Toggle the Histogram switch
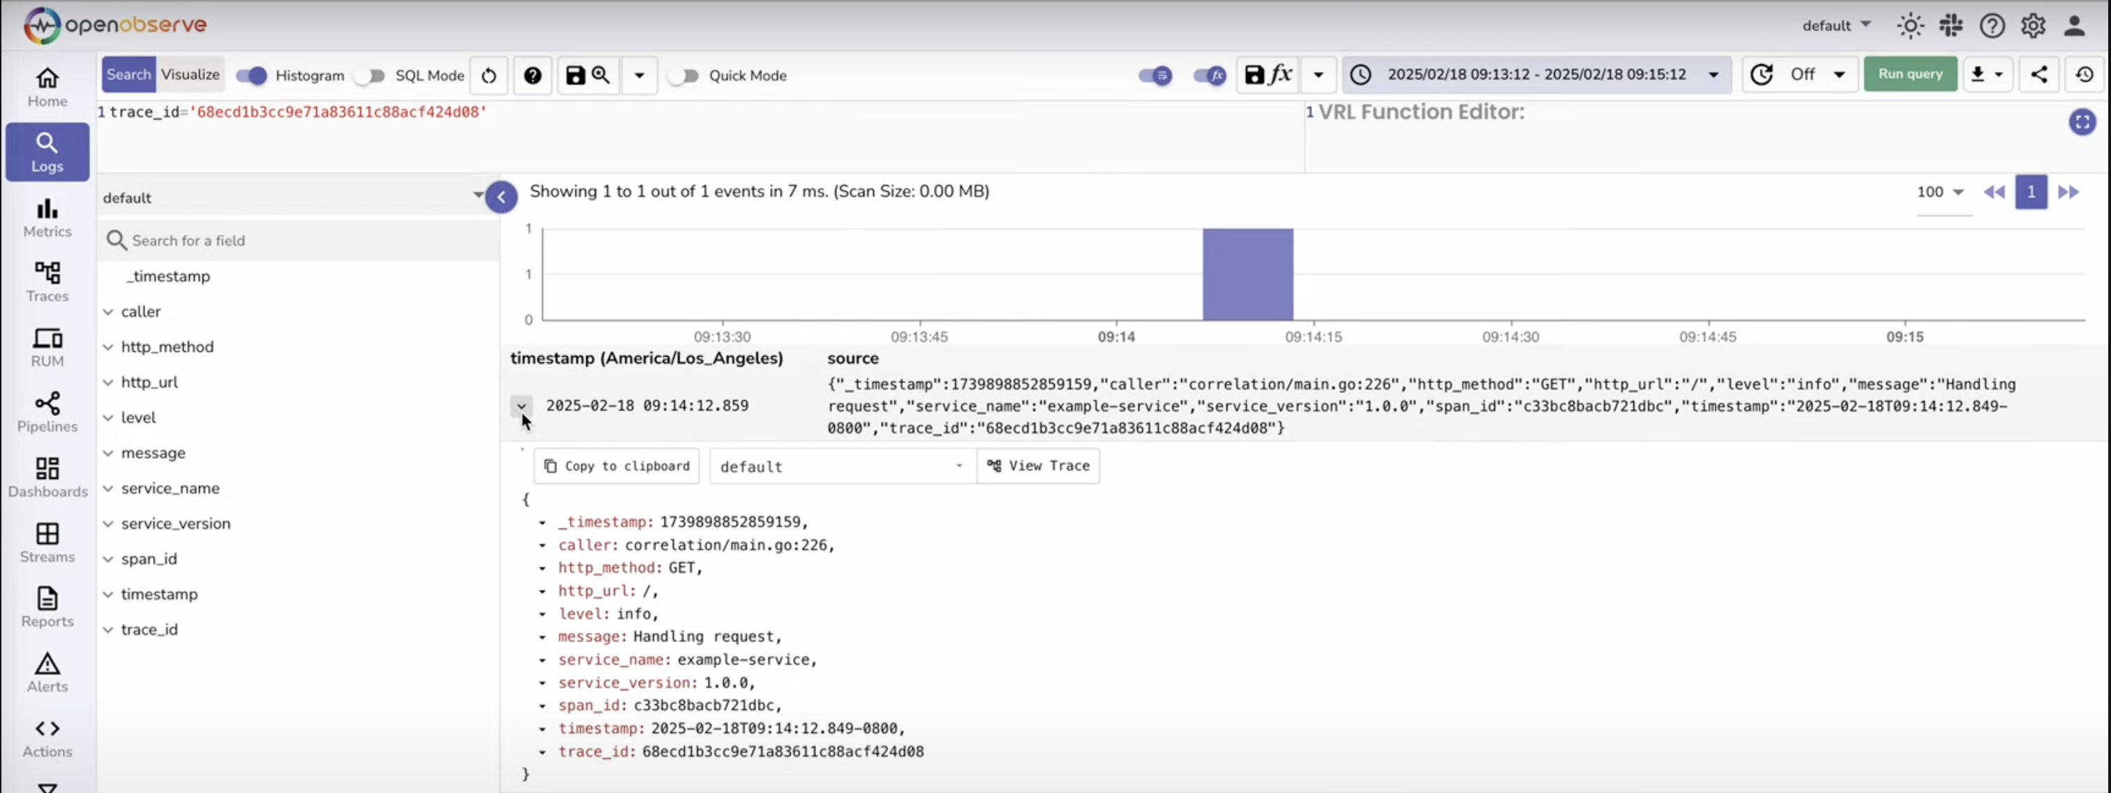This screenshot has width=2111, height=793. (x=251, y=75)
